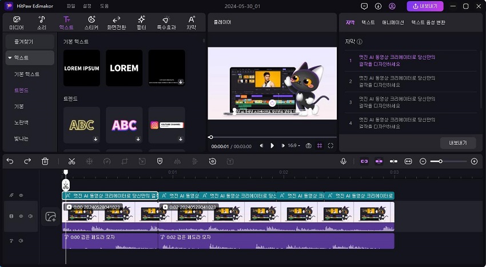Click the preview playback progress handle

click(x=211, y=137)
